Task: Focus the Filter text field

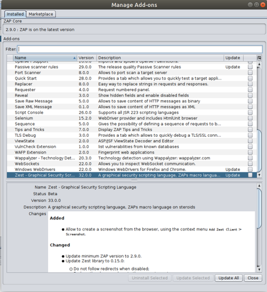Action: (x=140, y=49)
